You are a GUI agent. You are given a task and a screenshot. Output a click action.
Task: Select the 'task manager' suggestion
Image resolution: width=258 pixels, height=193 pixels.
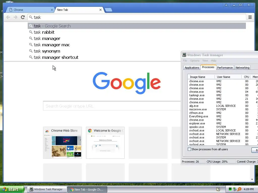137,38
